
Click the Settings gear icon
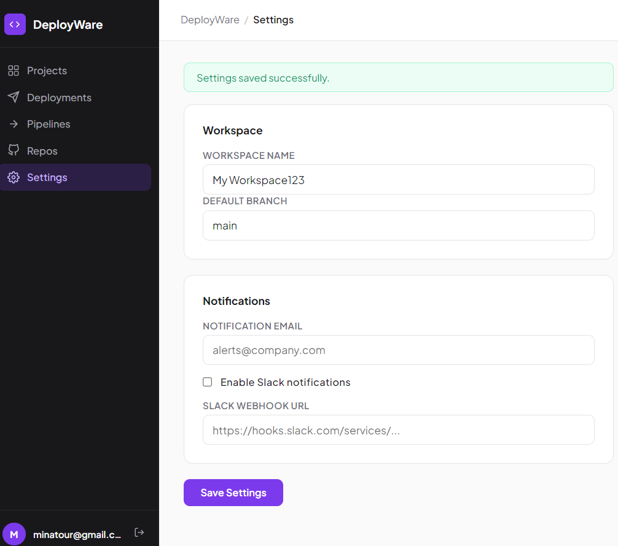coord(14,177)
